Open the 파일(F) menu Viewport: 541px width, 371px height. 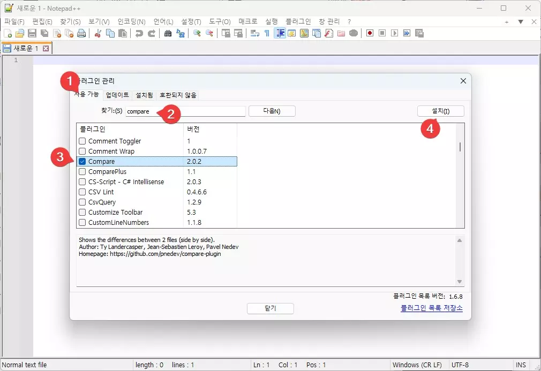pyautogui.click(x=14, y=22)
